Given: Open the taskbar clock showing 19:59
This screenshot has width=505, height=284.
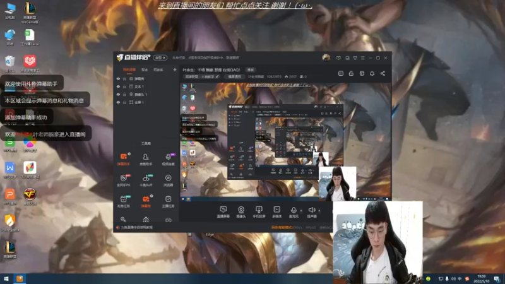Looking at the screenshot, I should tap(482, 279).
